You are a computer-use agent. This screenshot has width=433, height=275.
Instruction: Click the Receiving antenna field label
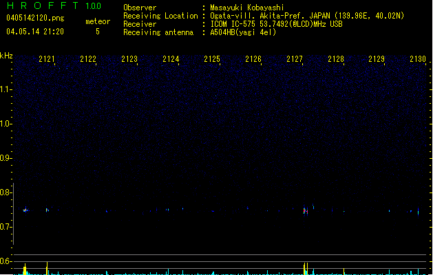click(x=158, y=32)
